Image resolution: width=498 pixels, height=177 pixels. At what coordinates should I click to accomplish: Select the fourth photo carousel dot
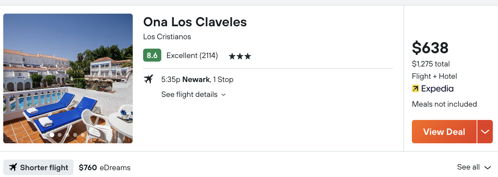pyautogui.click(x=75, y=135)
